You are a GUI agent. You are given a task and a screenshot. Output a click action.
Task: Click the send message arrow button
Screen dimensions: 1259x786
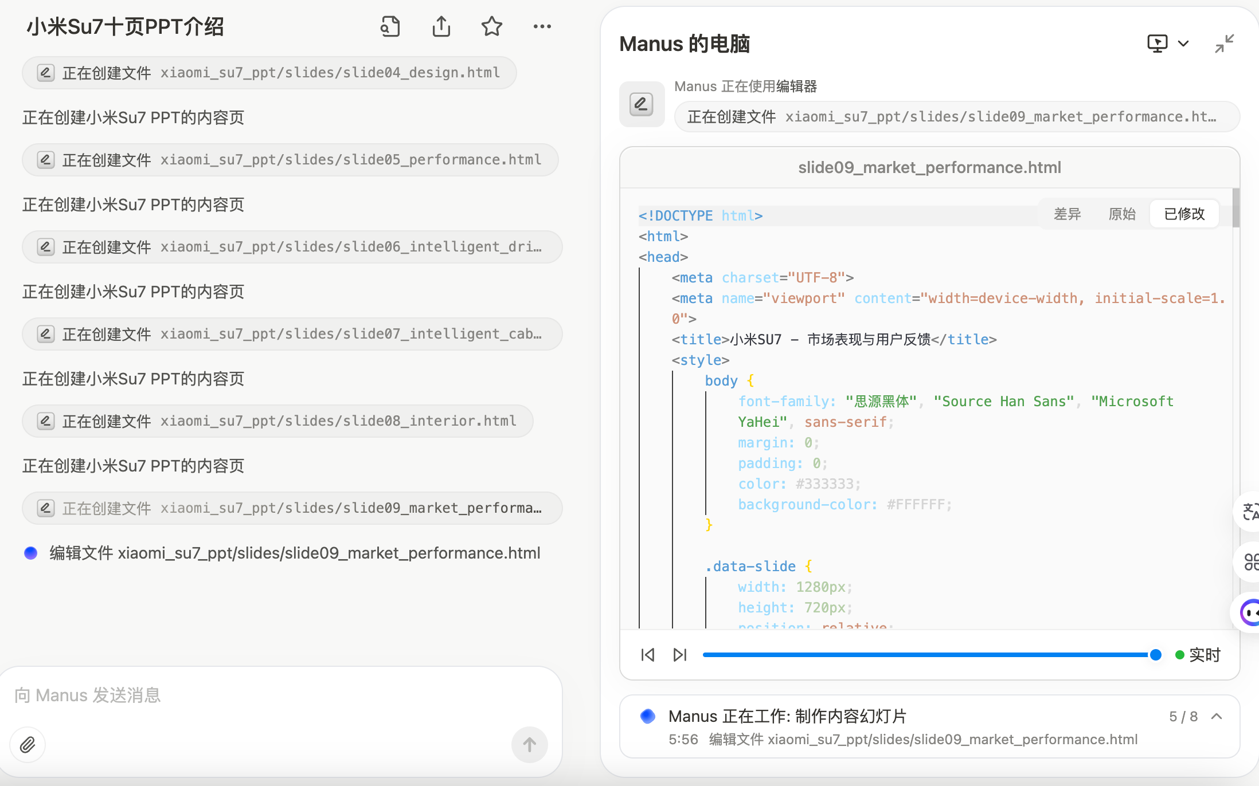tap(529, 745)
